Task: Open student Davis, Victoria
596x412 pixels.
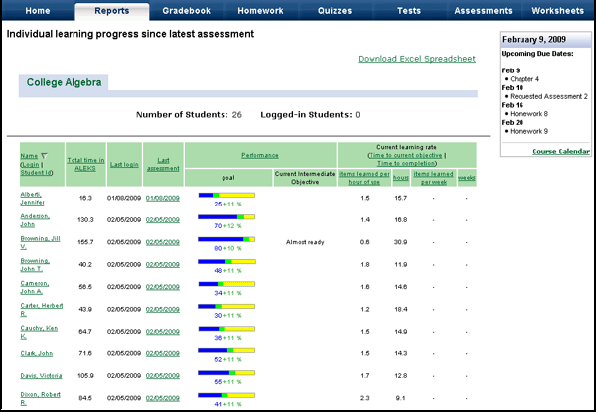Action: [41, 376]
